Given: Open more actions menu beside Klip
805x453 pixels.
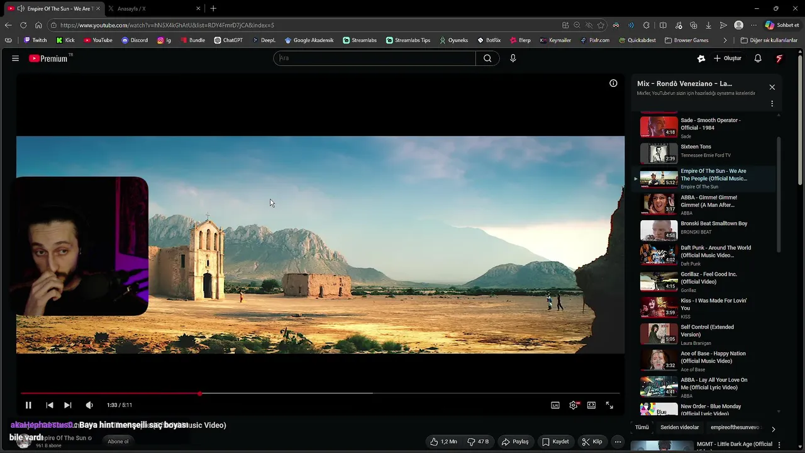Looking at the screenshot, I should (x=618, y=442).
